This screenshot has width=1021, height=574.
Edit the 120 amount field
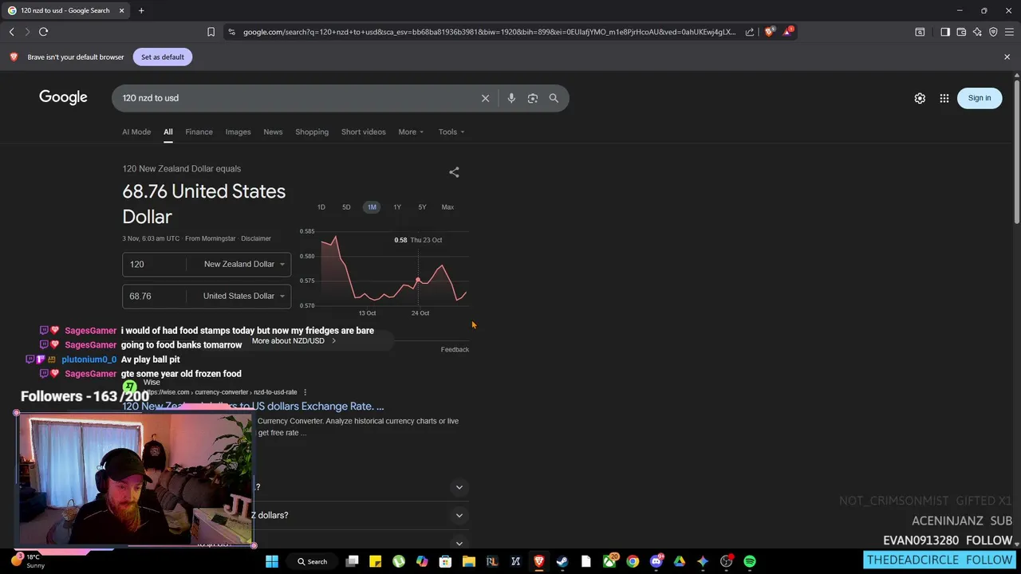point(154,264)
